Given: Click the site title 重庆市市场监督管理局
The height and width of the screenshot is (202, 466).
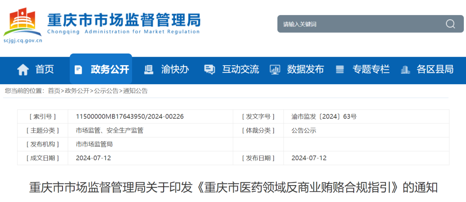Looking at the screenshot, I should coord(123,20).
